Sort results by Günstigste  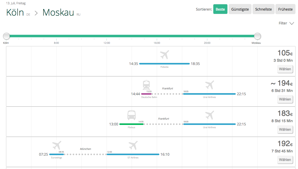click(240, 9)
